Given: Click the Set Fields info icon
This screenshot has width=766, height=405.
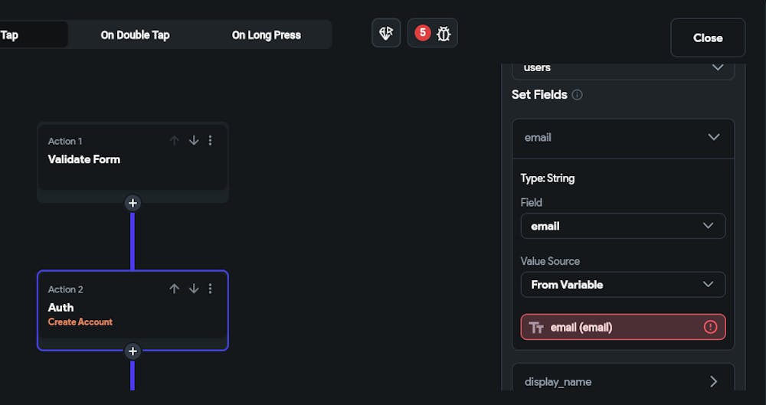Looking at the screenshot, I should (578, 95).
